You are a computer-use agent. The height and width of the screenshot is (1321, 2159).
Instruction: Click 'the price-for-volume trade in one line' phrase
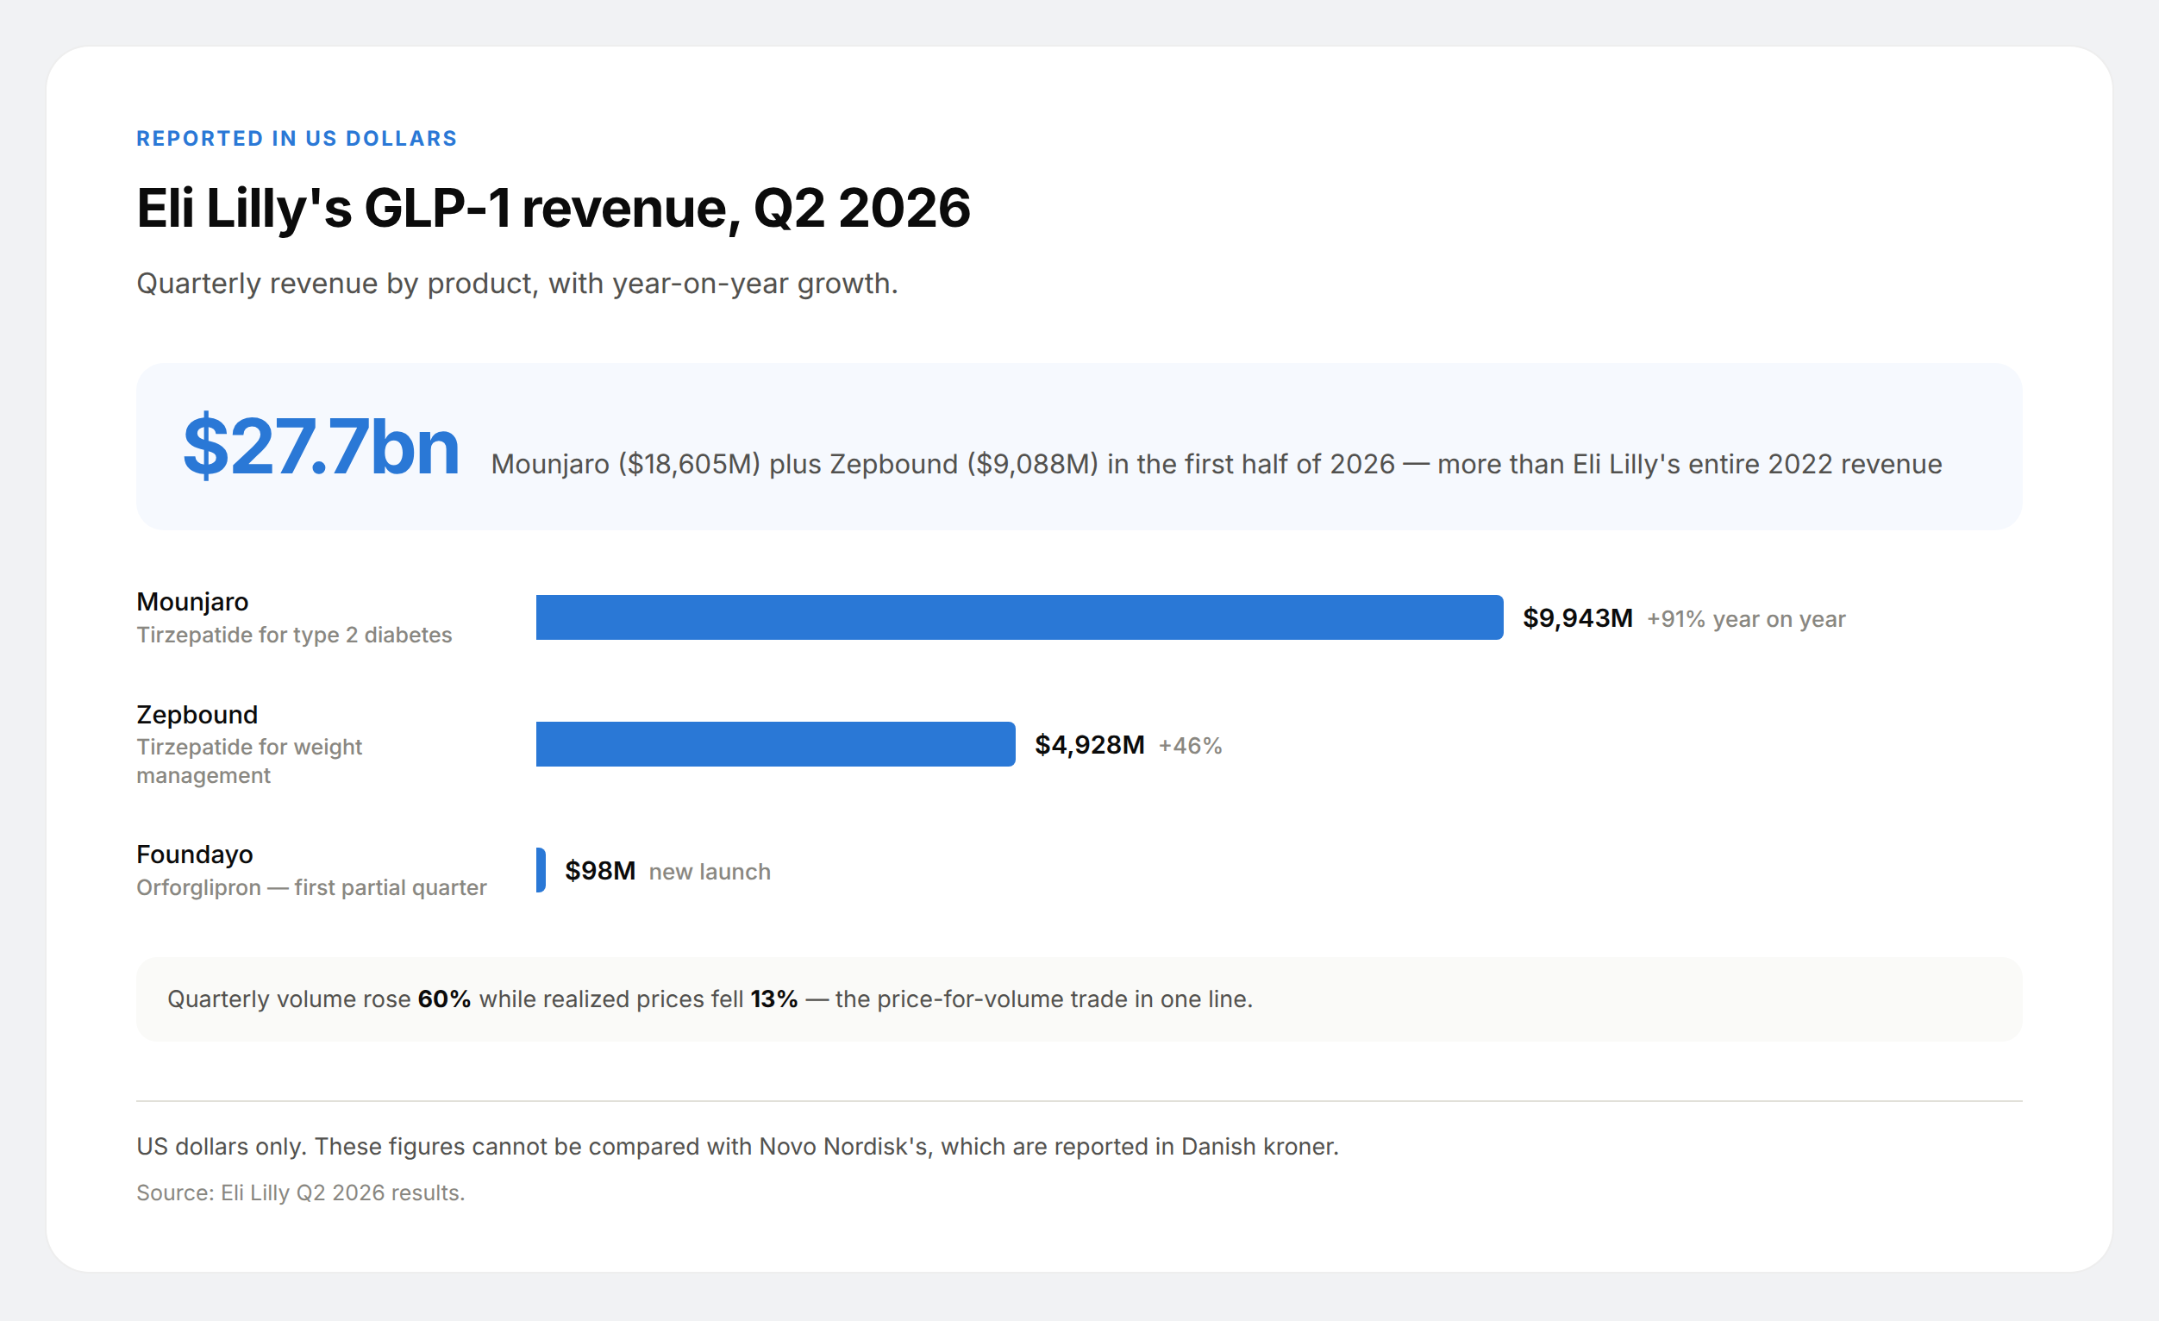tap(1043, 999)
